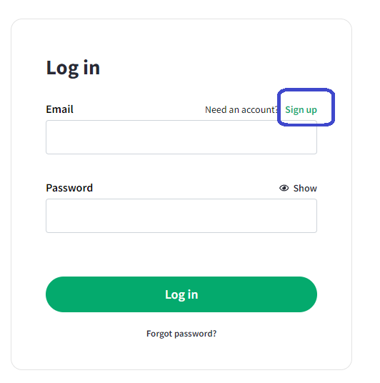The image size is (380, 383).
Task: Toggle password visibility with Show
Action: point(298,188)
